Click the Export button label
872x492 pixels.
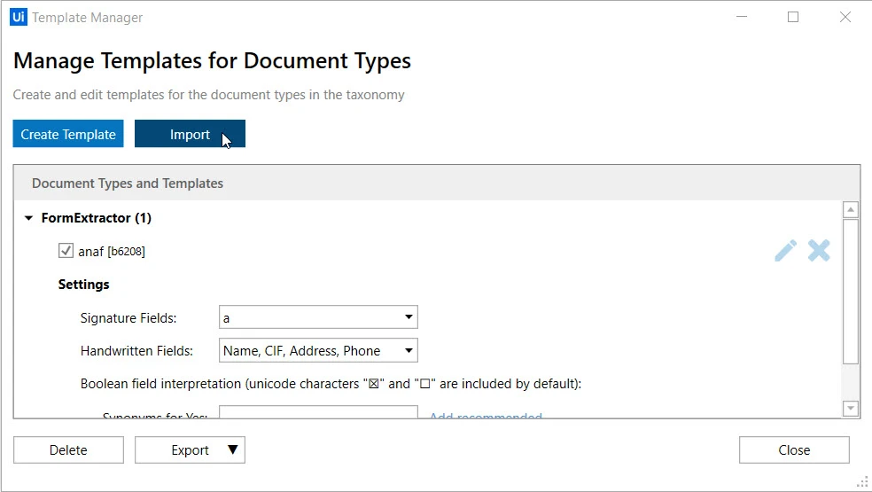pos(190,449)
